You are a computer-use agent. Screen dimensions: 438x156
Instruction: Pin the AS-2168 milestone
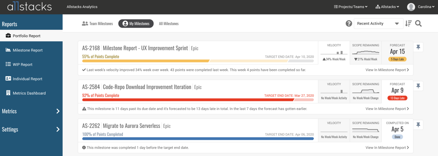coord(418,47)
